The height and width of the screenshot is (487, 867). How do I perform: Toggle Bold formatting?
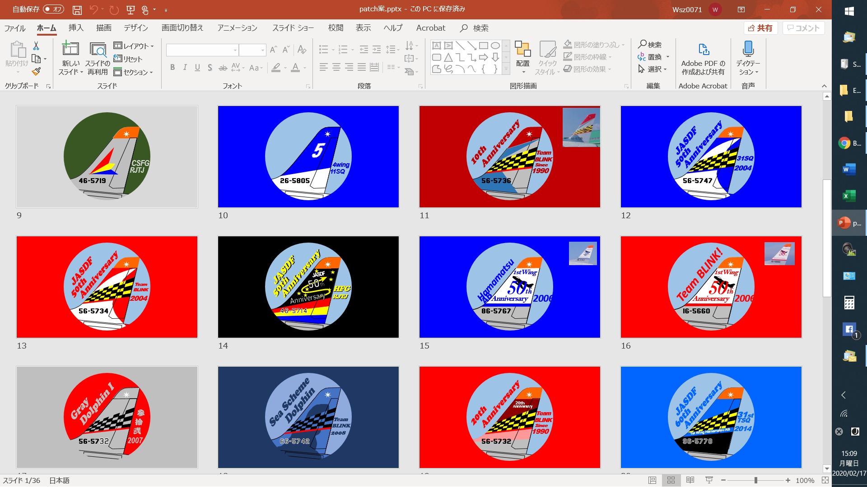[x=172, y=68]
